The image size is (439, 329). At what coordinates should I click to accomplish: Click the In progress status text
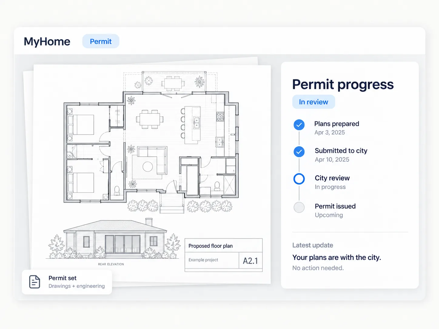tap(330, 187)
